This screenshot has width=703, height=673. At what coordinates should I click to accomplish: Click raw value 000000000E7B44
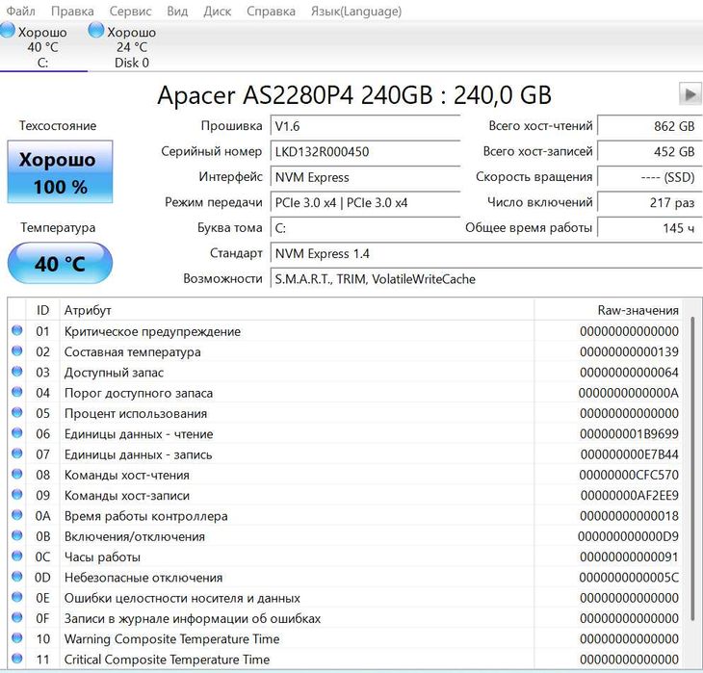[629, 454]
